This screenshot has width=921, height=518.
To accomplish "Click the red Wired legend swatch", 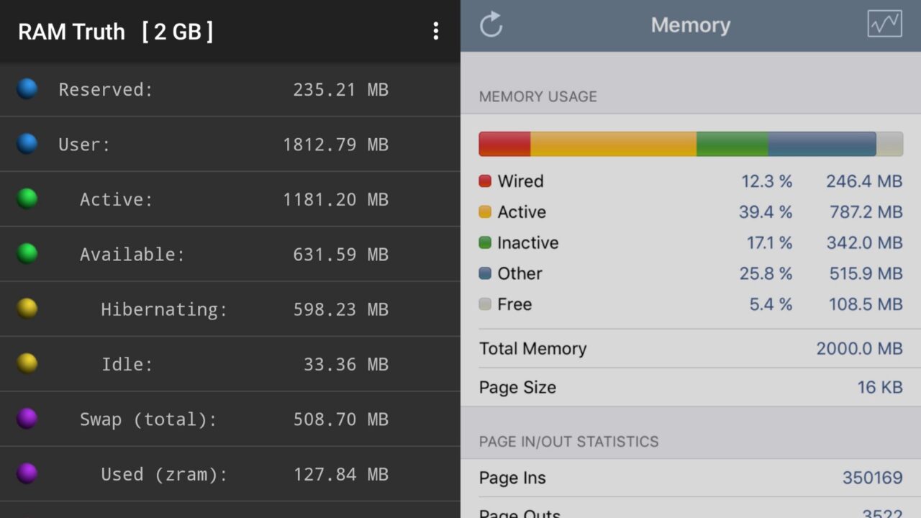I will pyautogui.click(x=485, y=181).
